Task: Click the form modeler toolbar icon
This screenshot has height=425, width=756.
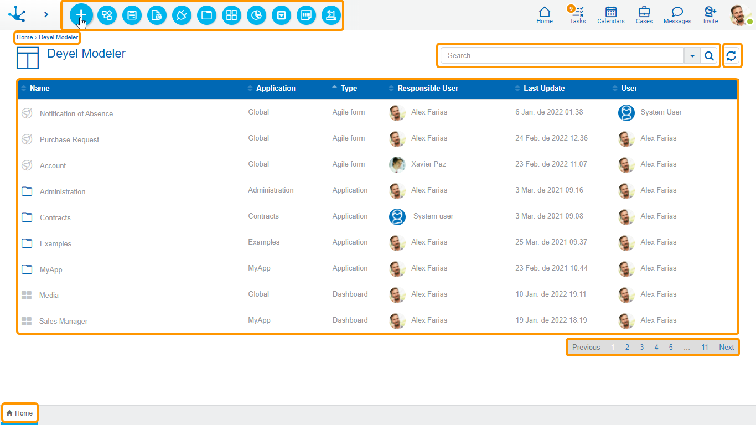Action: (132, 15)
